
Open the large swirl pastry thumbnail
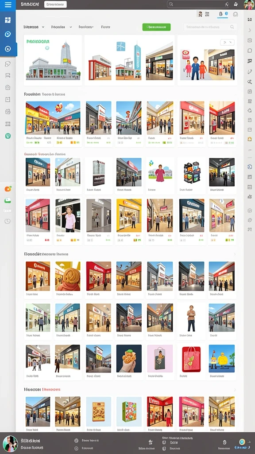point(68,276)
